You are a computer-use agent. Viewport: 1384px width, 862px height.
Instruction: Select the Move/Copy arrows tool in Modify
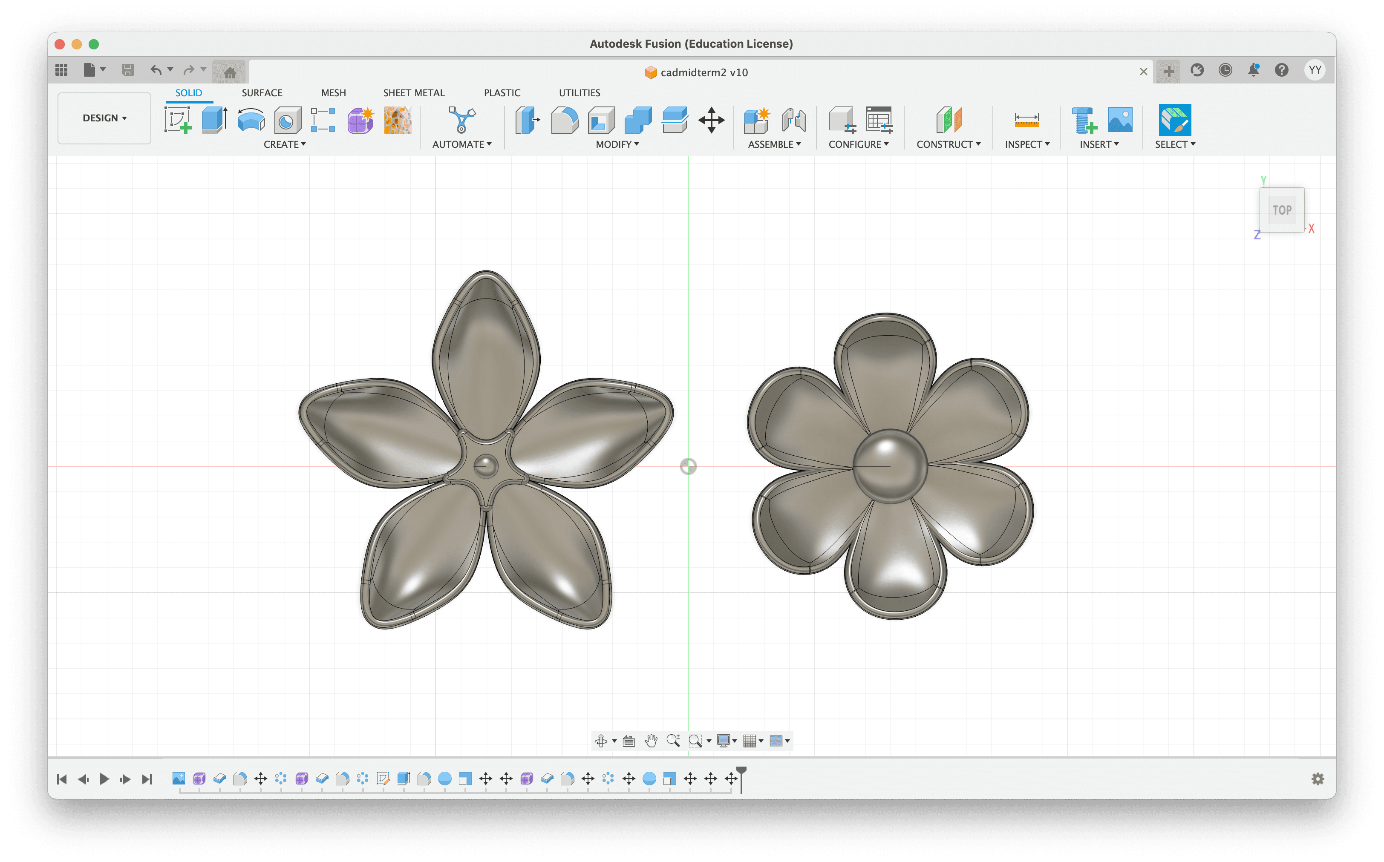[711, 120]
